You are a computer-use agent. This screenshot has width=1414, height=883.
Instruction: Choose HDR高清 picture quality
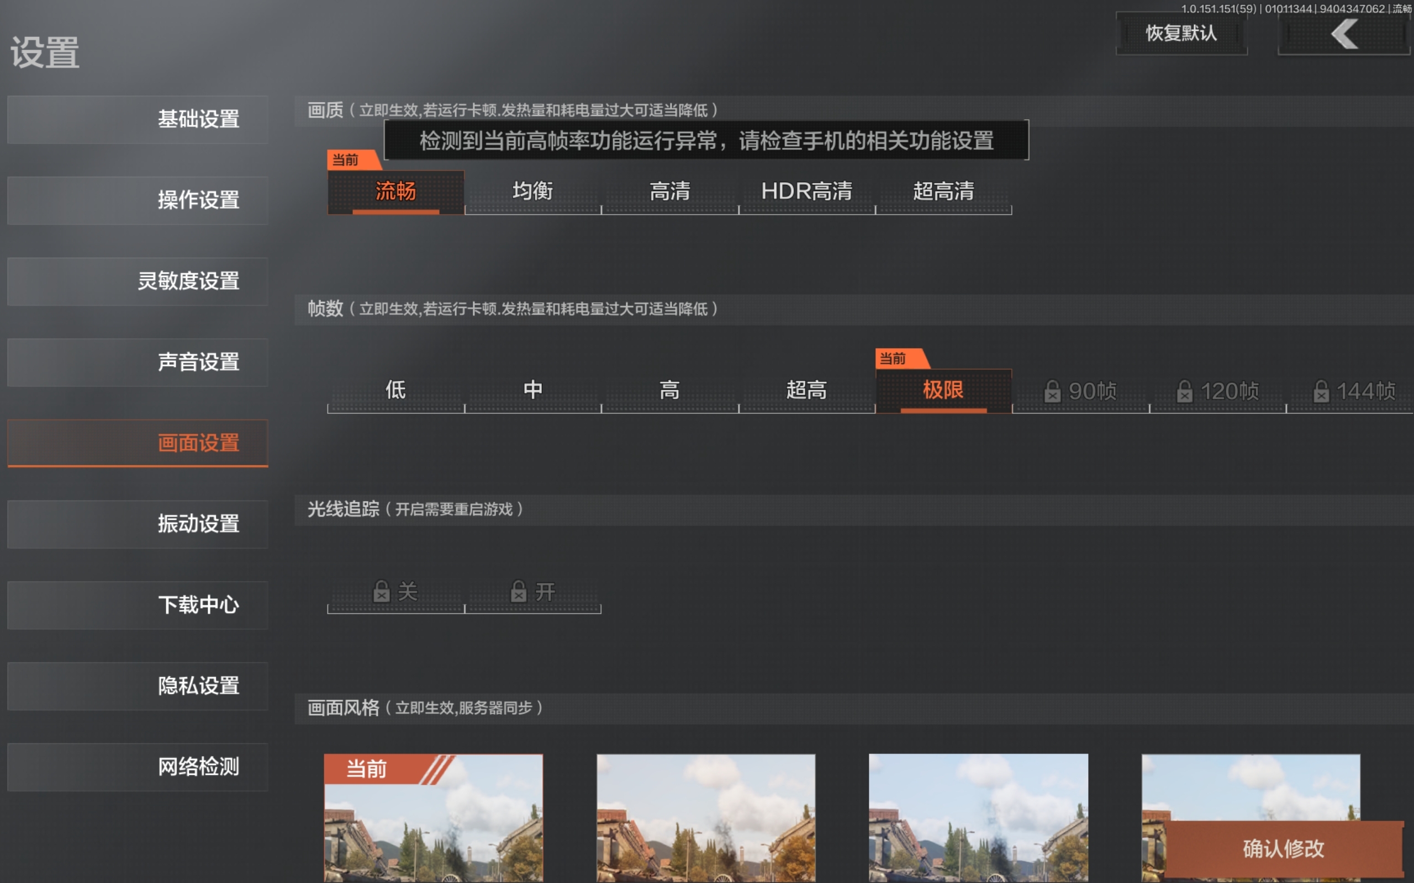click(807, 192)
